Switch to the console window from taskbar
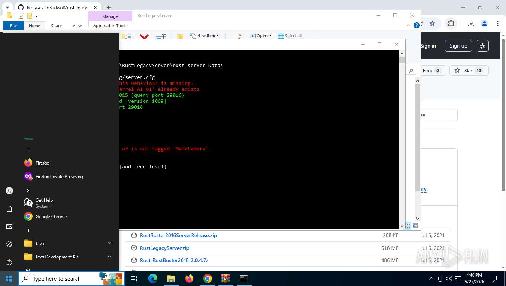 [x=244, y=279]
